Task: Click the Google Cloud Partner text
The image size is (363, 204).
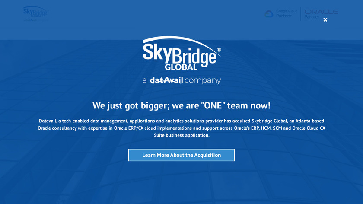Action: (x=287, y=14)
